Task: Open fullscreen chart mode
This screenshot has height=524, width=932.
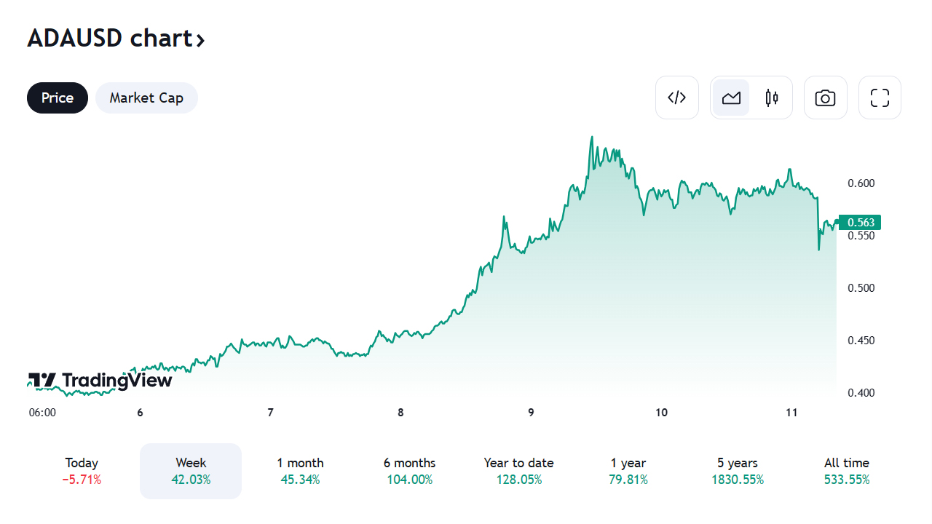Action: tap(880, 98)
